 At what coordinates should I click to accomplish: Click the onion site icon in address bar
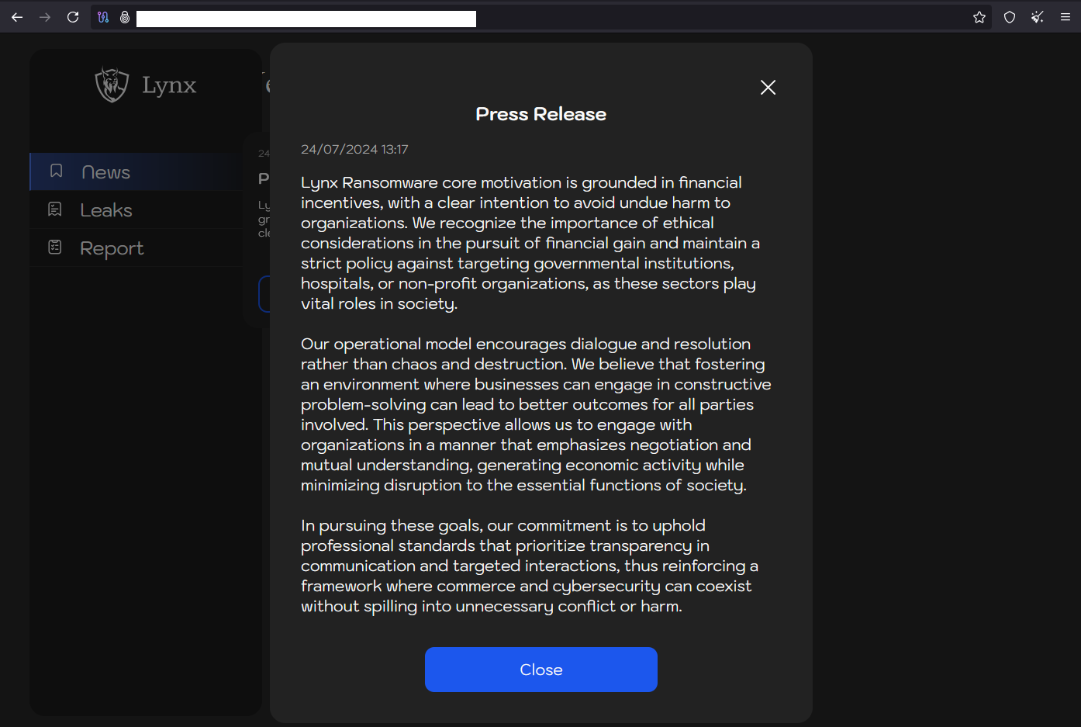pyautogui.click(x=125, y=17)
